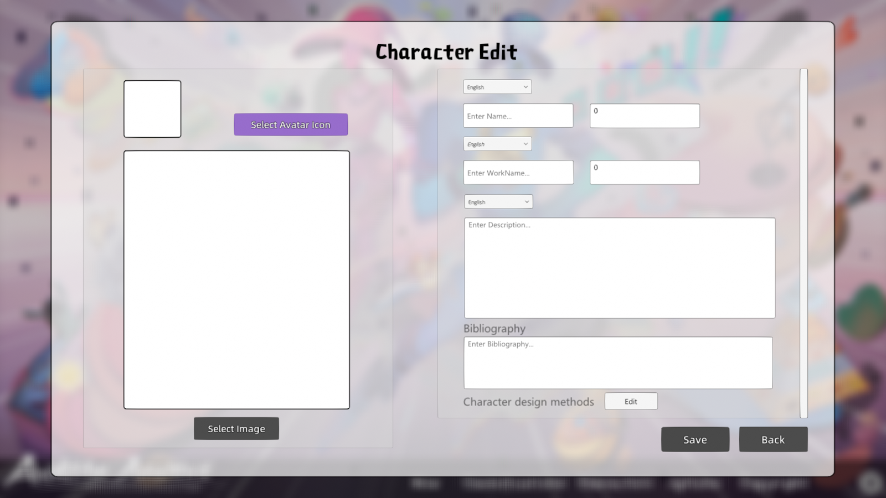Go Back from the Character Edit screen
Image resolution: width=886 pixels, height=498 pixels.
(773, 439)
